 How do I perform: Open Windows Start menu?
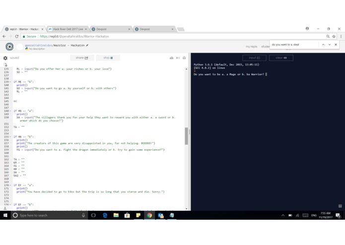point(5,215)
